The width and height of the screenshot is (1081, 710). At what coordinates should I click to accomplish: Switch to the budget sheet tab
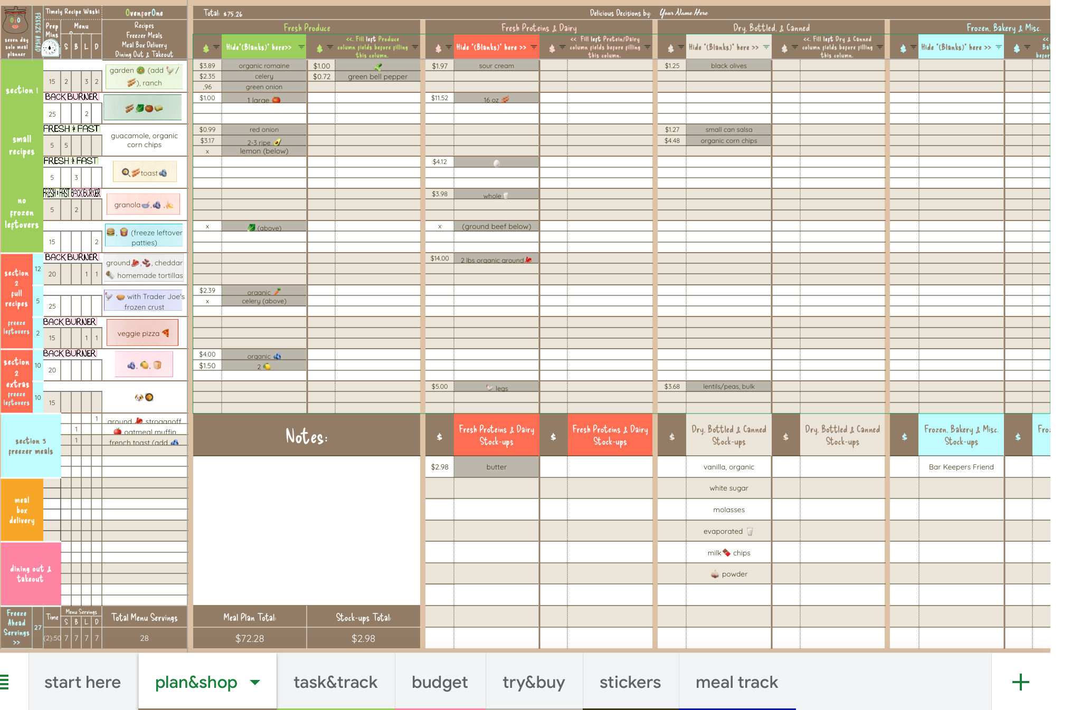[x=439, y=682]
